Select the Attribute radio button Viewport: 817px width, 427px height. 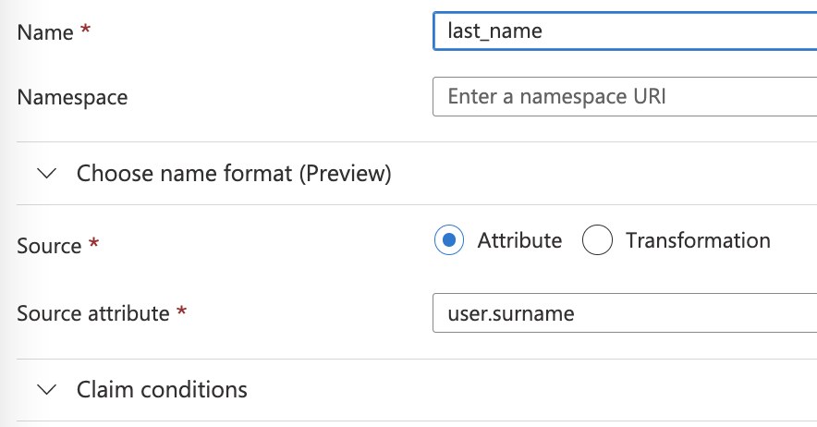coord(448,241)
